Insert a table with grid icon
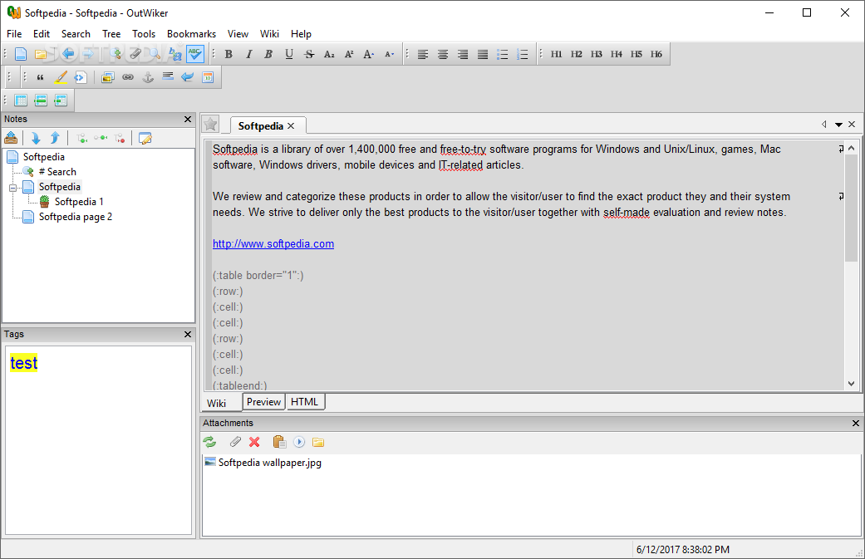Screen dimensions: 865x559 [x=21, y=101]
